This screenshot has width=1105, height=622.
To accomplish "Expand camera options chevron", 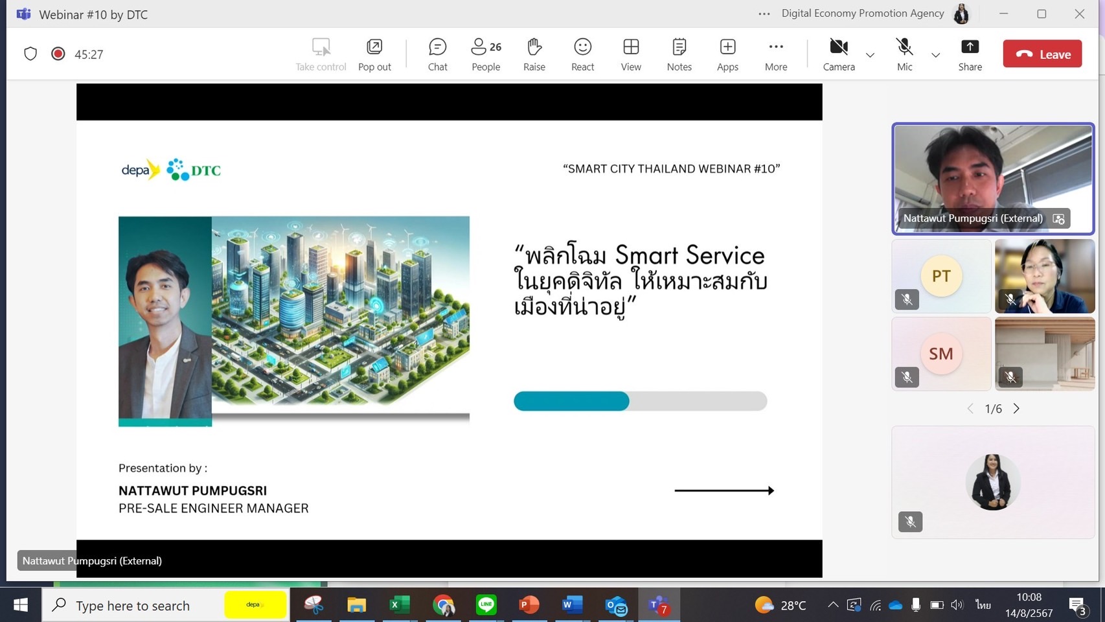I will click(870, 55).
